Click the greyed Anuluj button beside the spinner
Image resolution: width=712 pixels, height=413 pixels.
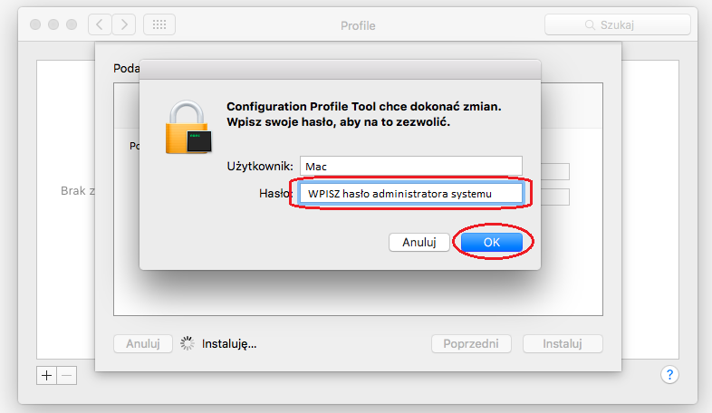[143, 344]
